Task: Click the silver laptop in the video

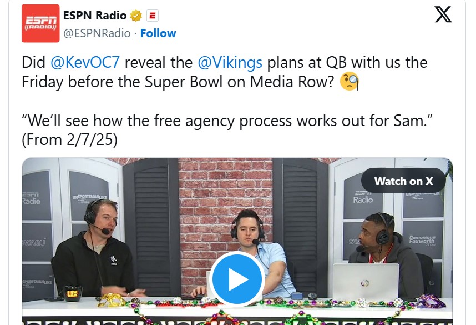Action: pyautogui.click(x=366, y=282)
